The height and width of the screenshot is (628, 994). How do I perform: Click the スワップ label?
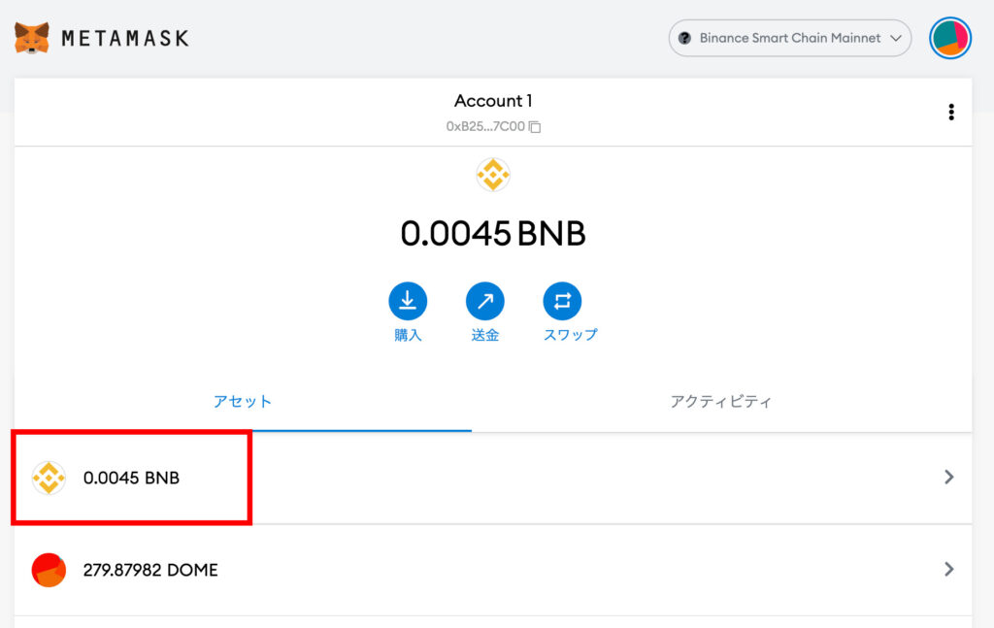coord(570,335)
